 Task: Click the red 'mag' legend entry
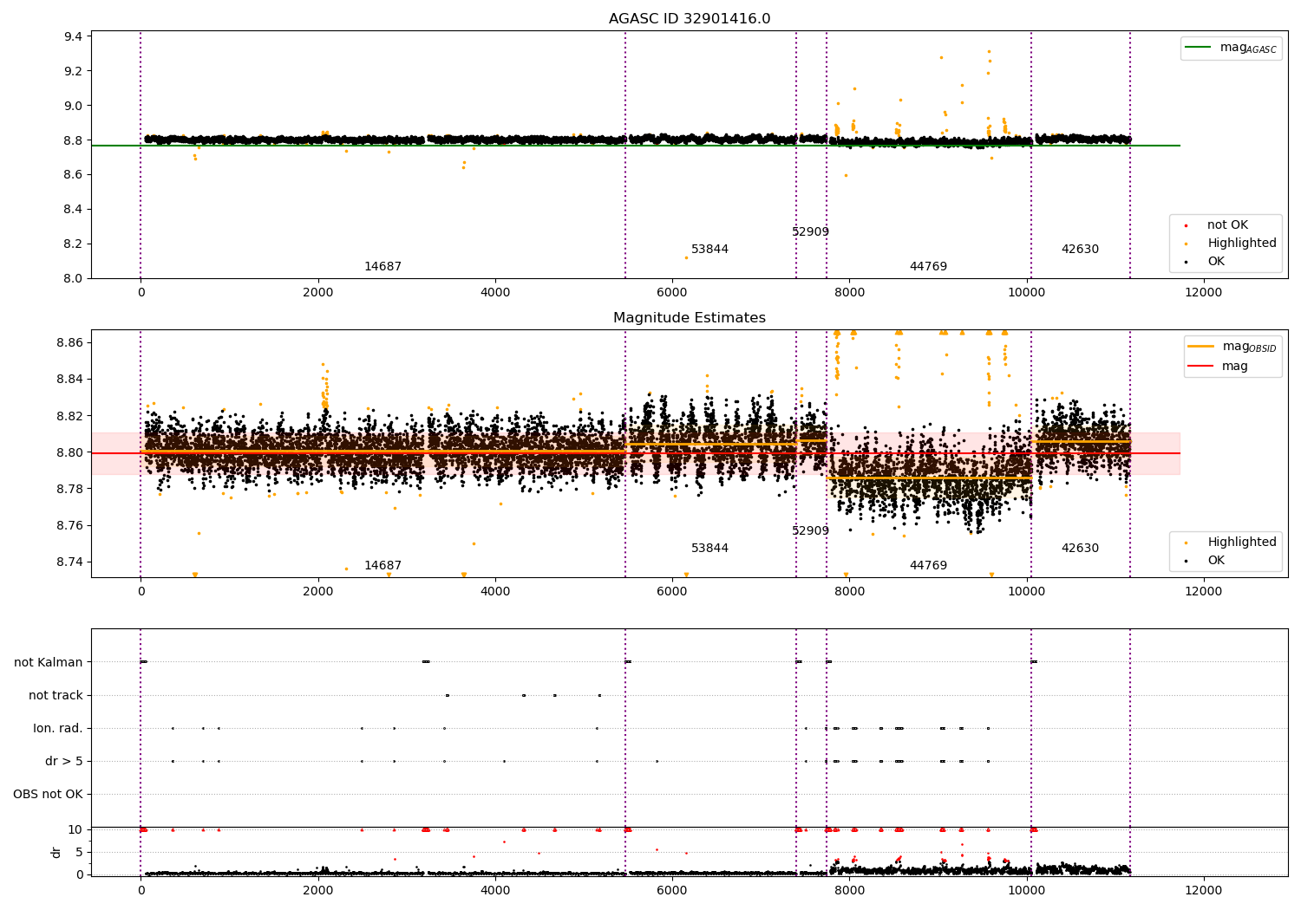[1218, 367]
